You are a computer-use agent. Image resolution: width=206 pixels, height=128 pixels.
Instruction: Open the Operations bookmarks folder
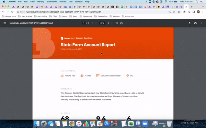86,16
